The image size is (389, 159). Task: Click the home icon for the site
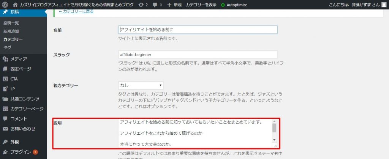pyautogui.click(x=15, y=5)
